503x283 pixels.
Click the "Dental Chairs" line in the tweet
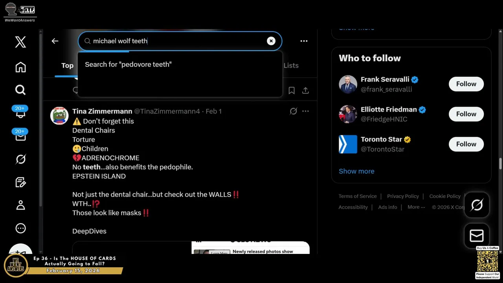[94, 130]
